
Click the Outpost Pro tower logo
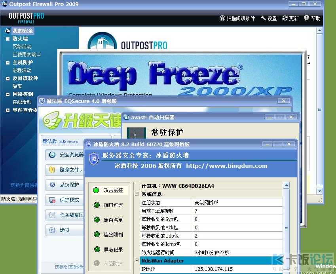(103, 41)
